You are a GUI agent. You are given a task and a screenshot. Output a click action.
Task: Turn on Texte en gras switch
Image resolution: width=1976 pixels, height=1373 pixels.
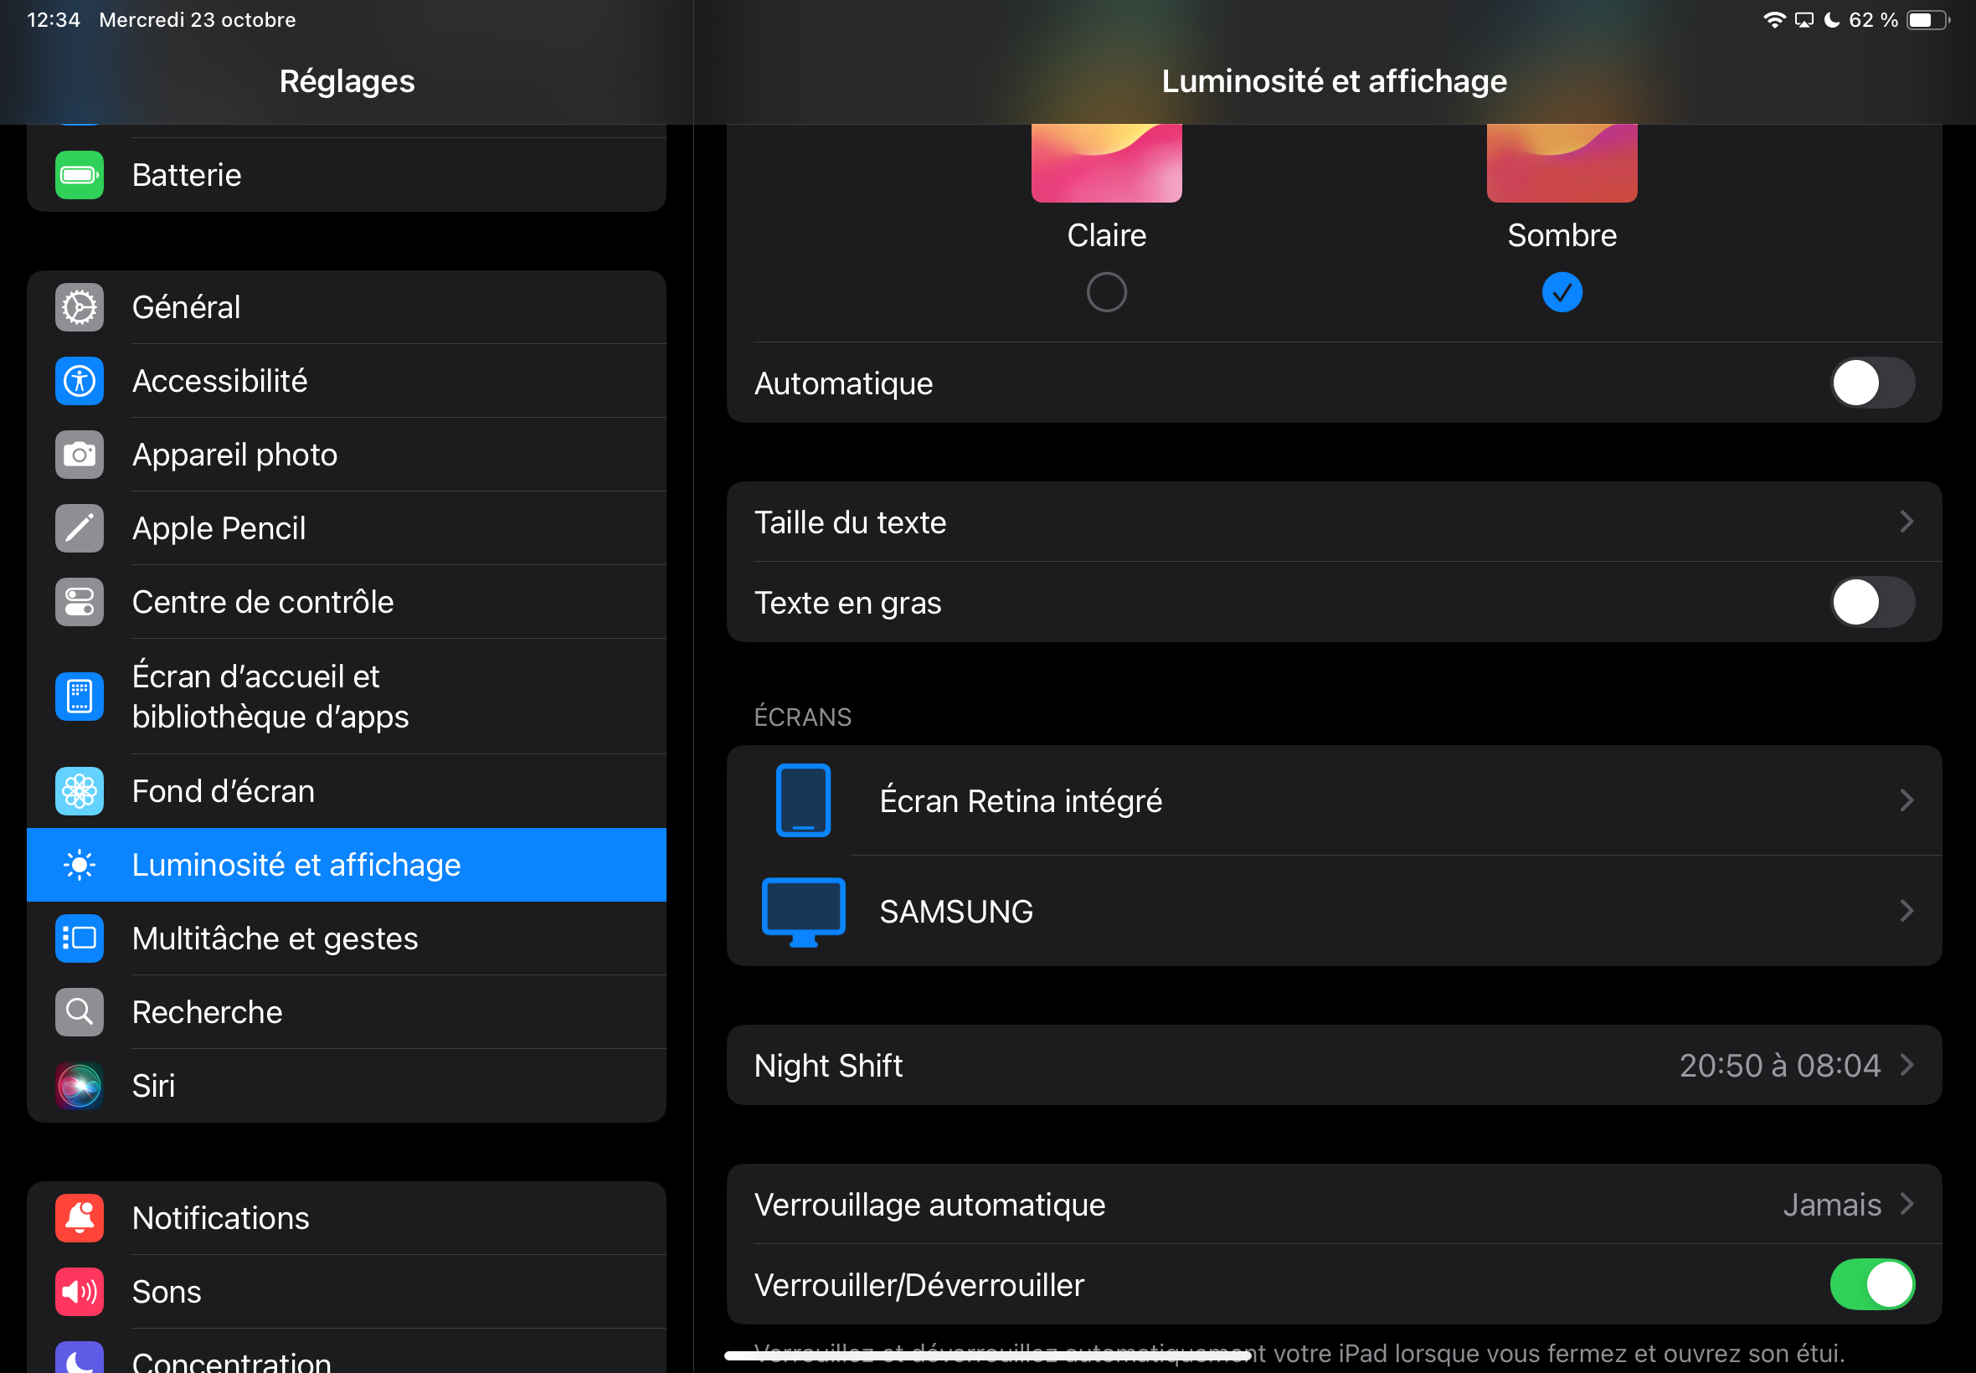click(x=1872, y=602)
